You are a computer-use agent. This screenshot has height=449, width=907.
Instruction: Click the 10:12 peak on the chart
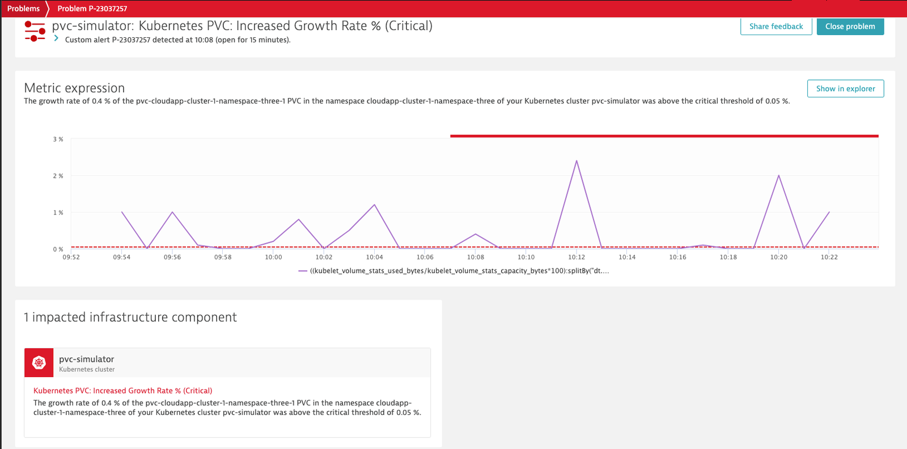tap(577, 161)
